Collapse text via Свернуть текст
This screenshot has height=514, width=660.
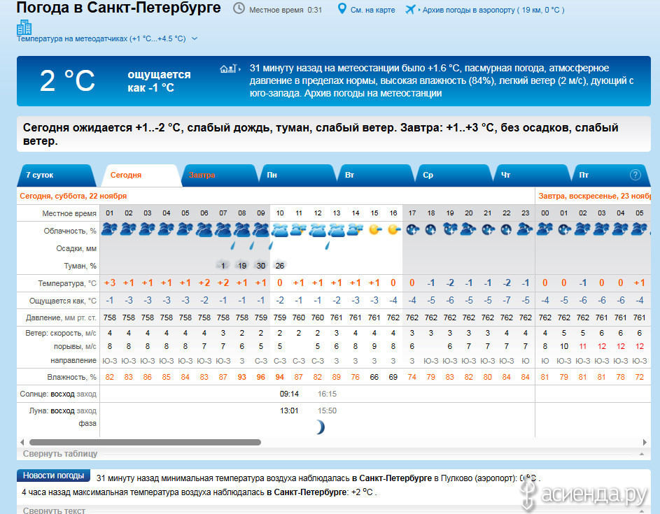click(x=54, y=511)
